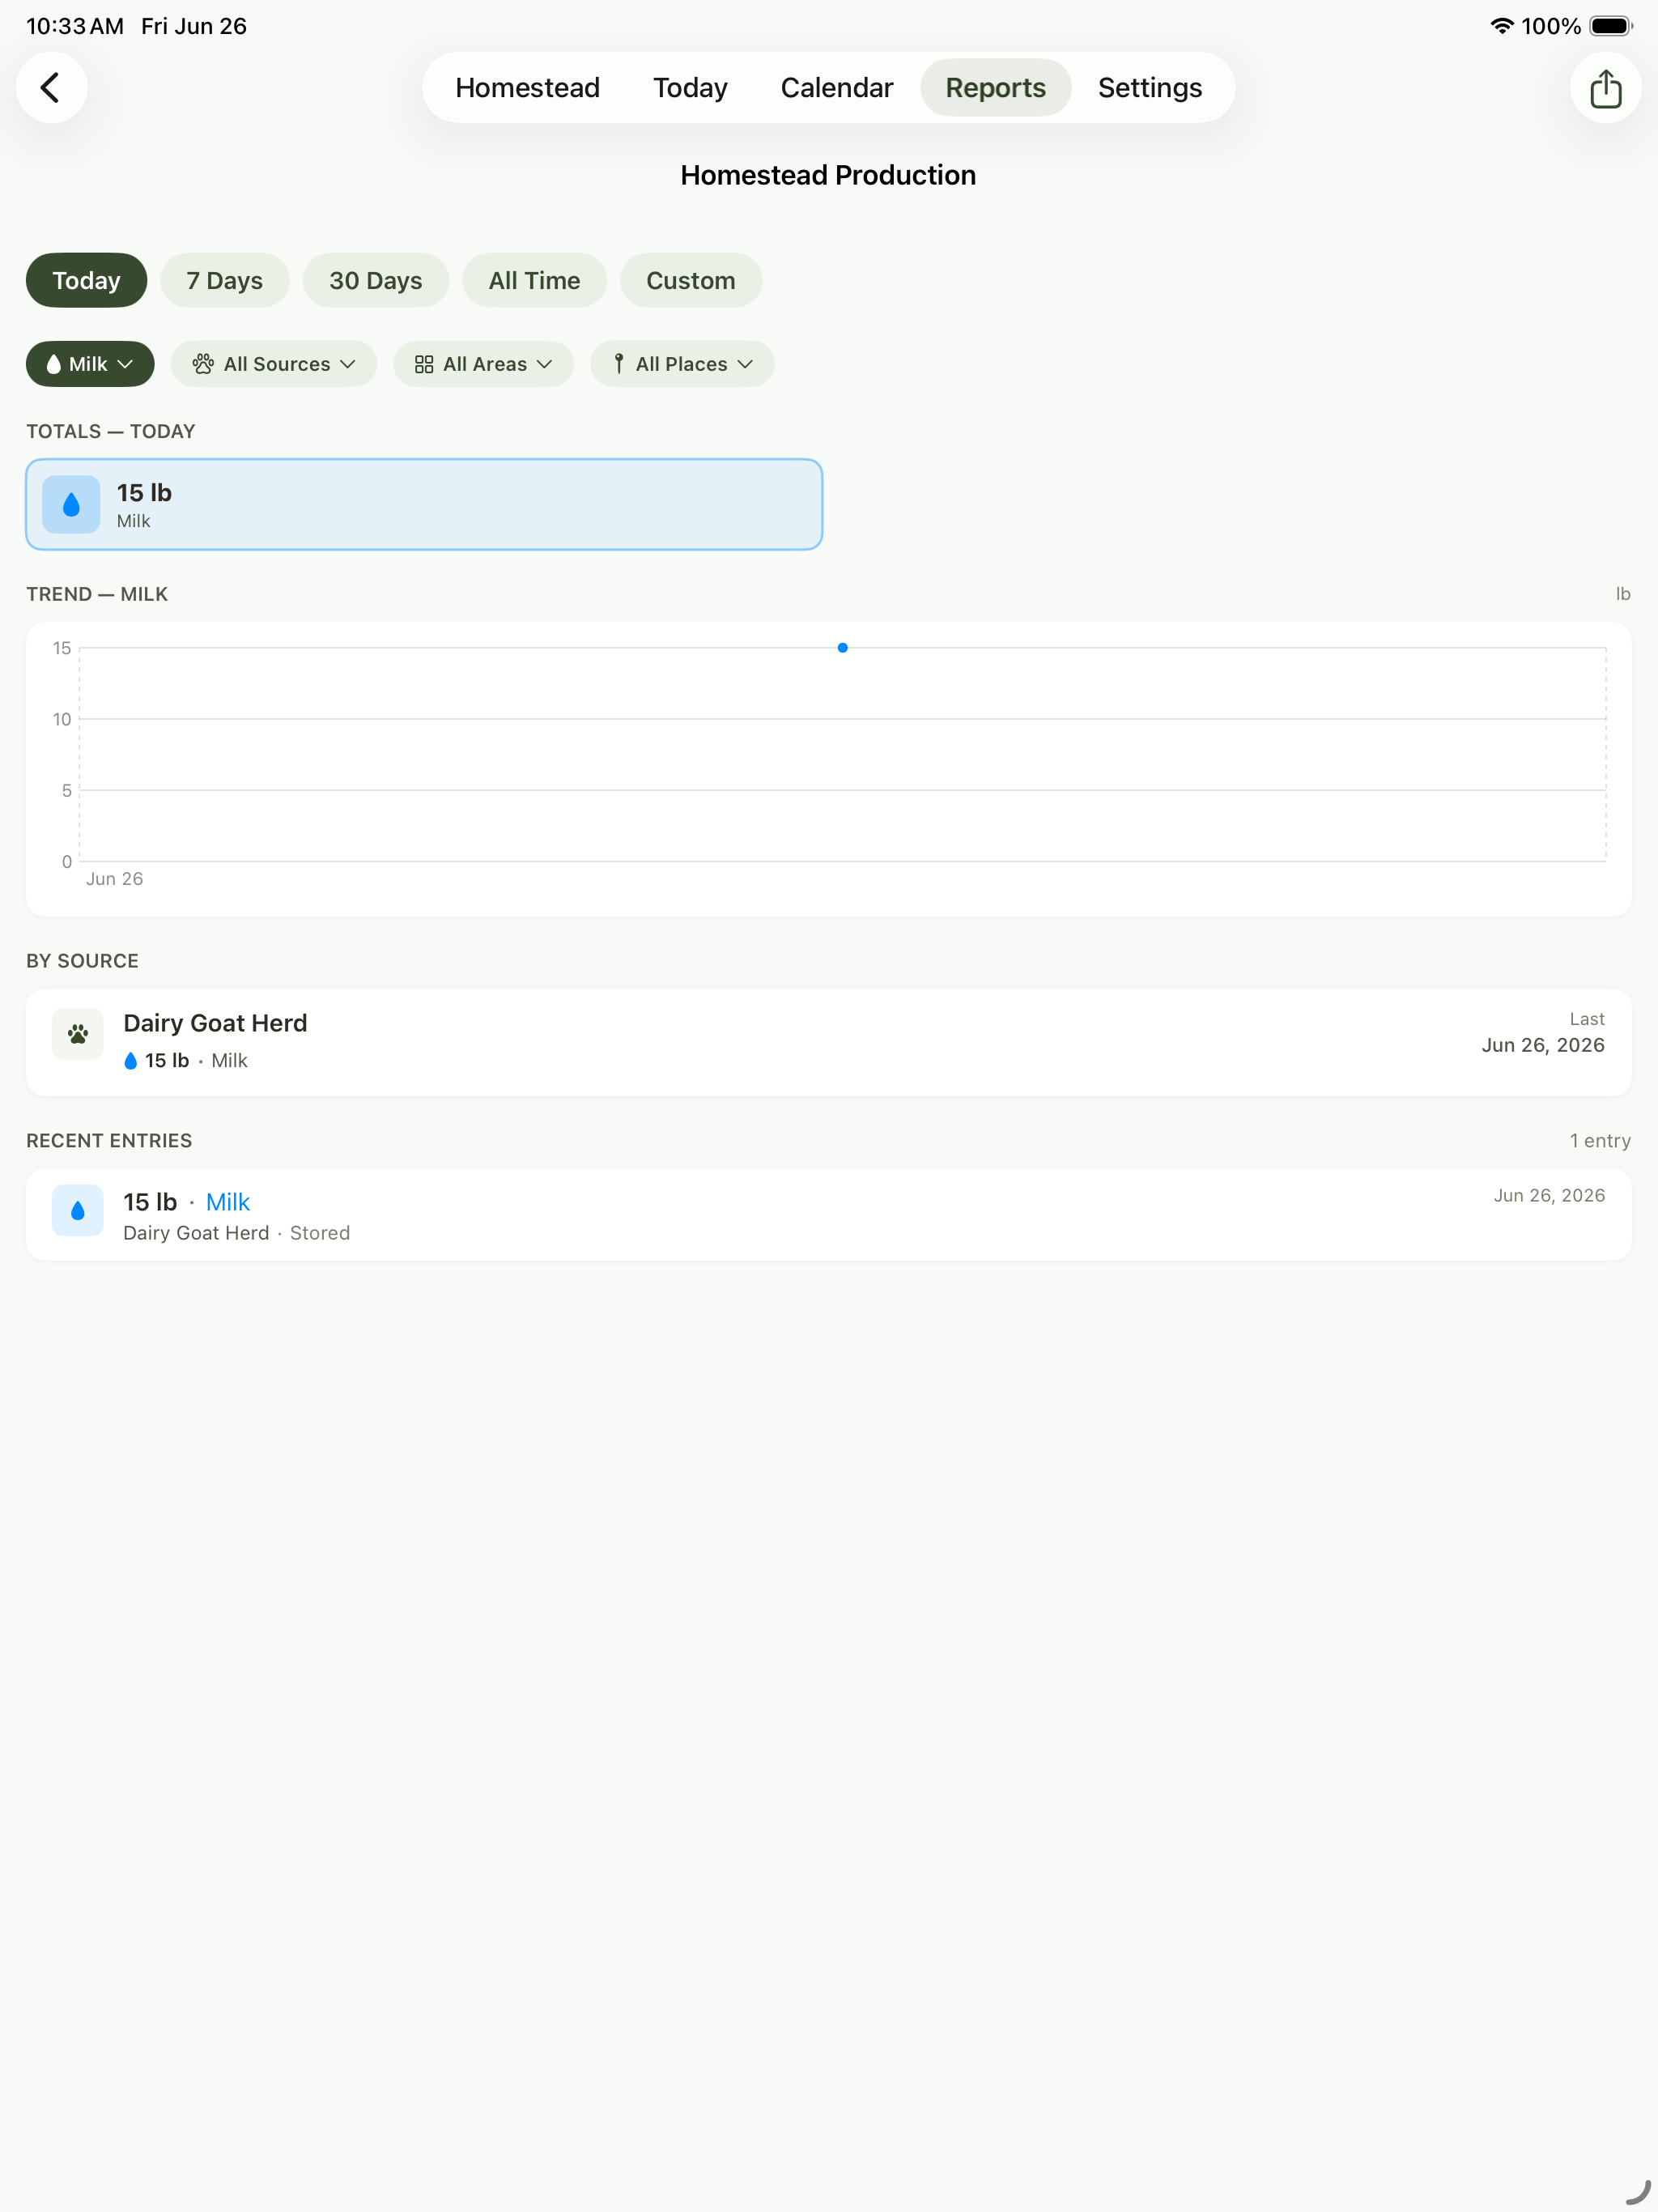Expand the All Sources filter
The height and width of the screenshot is (2212, 1658).
tap(273, 364)
